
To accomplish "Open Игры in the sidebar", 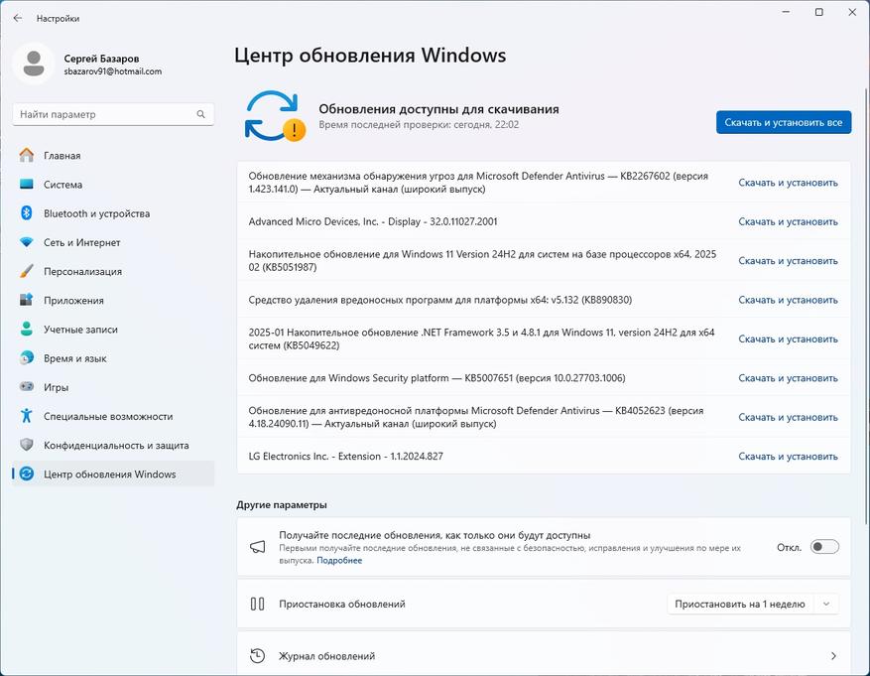I will click(113, 387).
